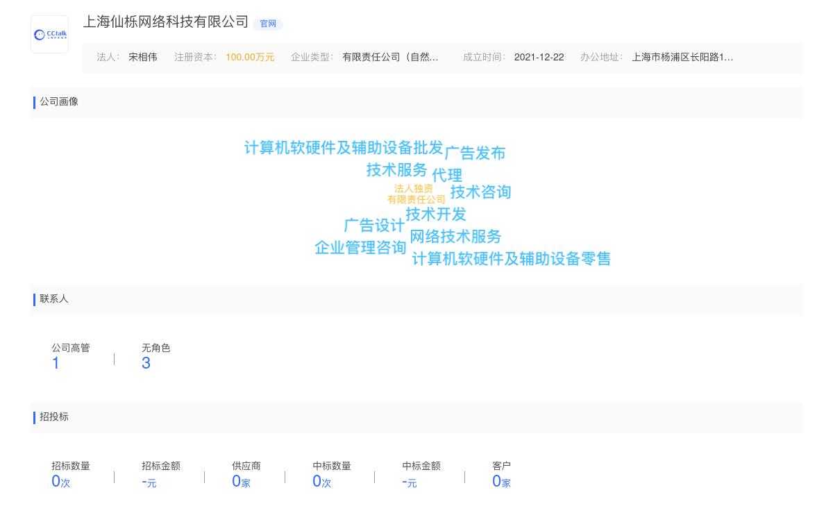The height and width of the screenshot is (522, 833).
Task: Click the CCtalk company logo
Action: click(x=49, y=34)
